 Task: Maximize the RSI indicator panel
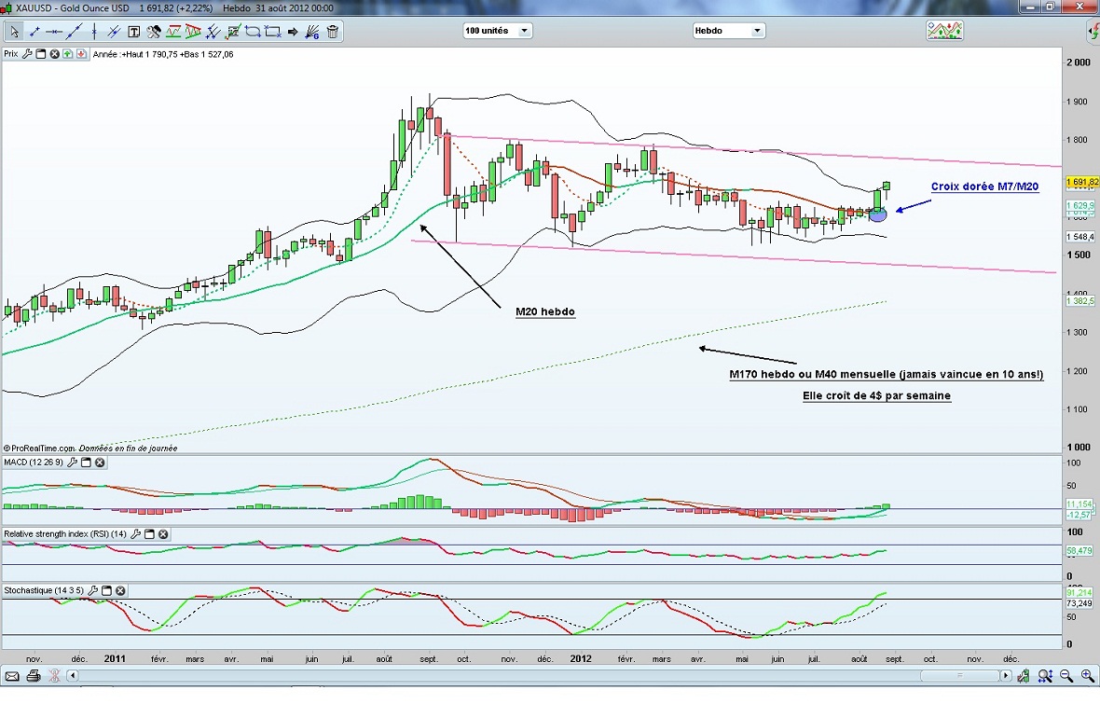[x=149, y=534]
